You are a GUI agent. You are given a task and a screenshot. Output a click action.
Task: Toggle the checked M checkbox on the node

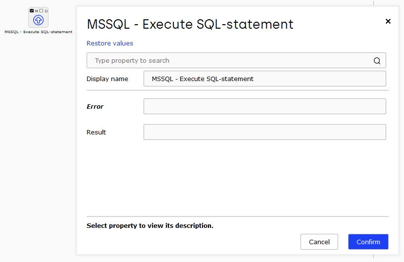(32, 11)
